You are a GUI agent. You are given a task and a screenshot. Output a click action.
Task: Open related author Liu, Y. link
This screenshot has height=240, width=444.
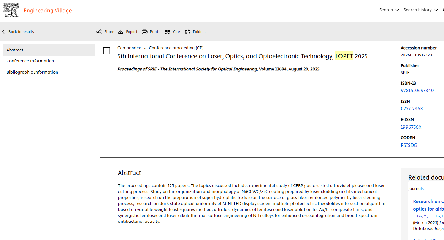tap(422, 216)
